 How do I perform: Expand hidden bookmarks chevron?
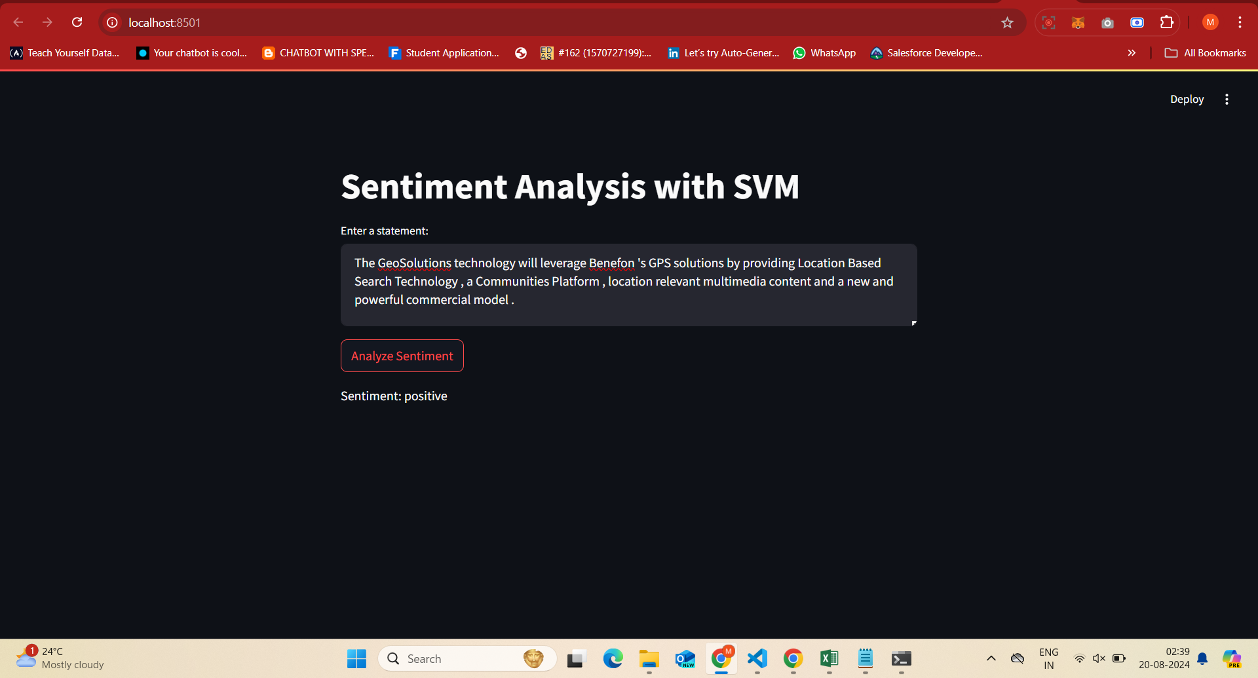[x=1132, y=53]
